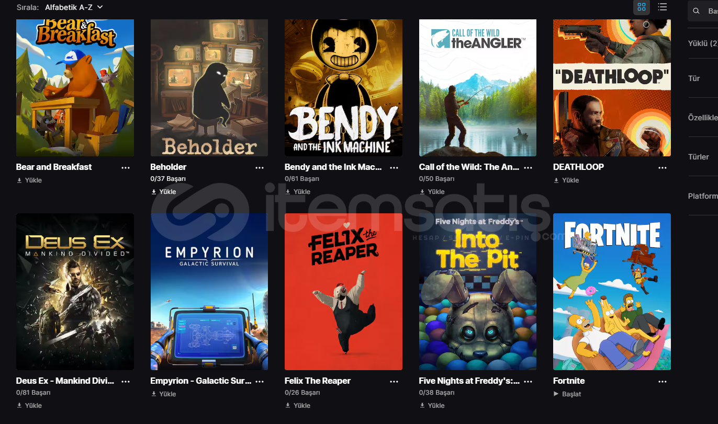Open three-dot menu for Bear and Breakfast
This screenshot has height=424, width=718.
tap(126, 168)
